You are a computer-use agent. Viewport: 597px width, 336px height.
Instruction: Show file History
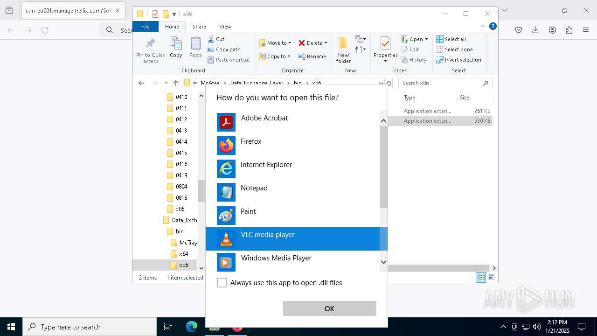pos(414,60)
